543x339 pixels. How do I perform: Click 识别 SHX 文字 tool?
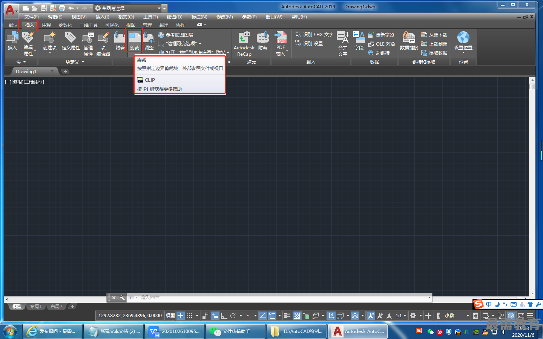314,34
